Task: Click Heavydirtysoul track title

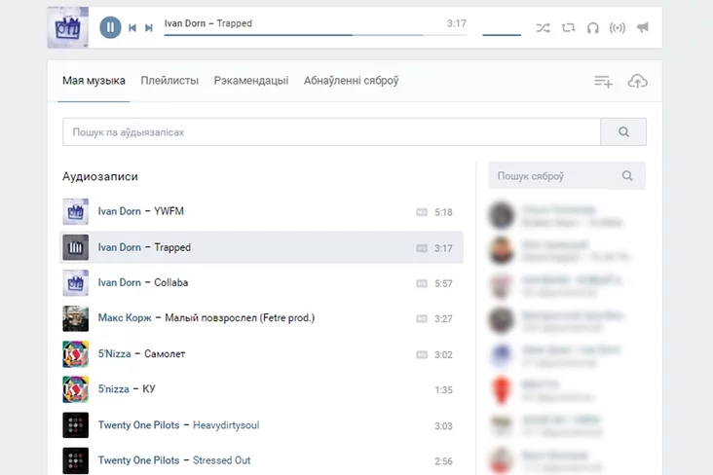Action: click(x=226, y=425)
